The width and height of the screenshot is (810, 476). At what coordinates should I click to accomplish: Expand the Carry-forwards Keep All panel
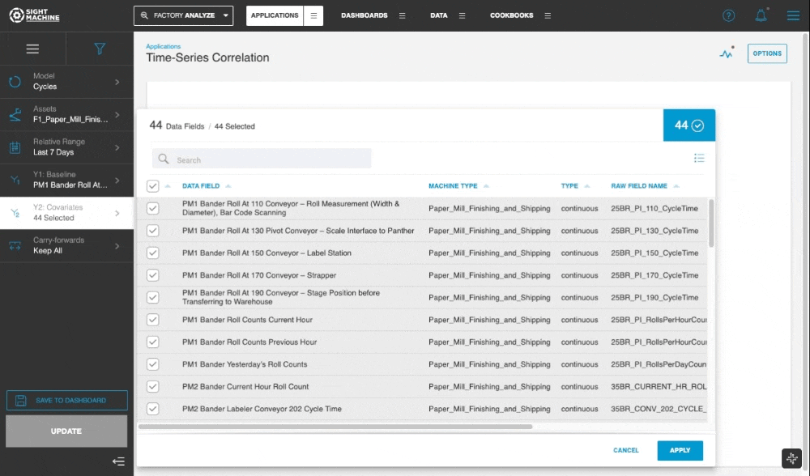tap(66, 246)
